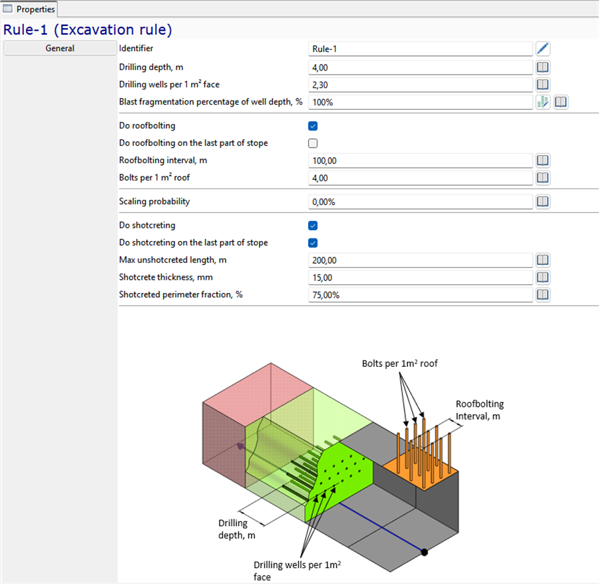Click the Rule-1 (Excavation rule) title
This screenshot has width=599, height=584.
tap(87, 29)
